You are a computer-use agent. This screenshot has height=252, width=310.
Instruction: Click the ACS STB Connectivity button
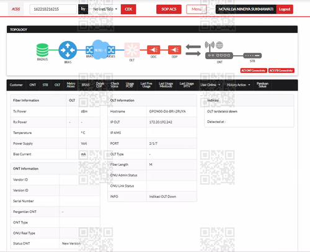[x=281, y=71]
